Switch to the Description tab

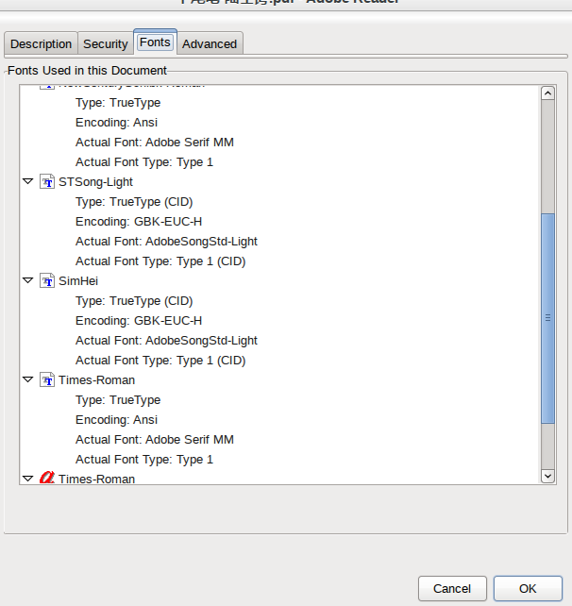pyautogui.click(x=41, y=43)
